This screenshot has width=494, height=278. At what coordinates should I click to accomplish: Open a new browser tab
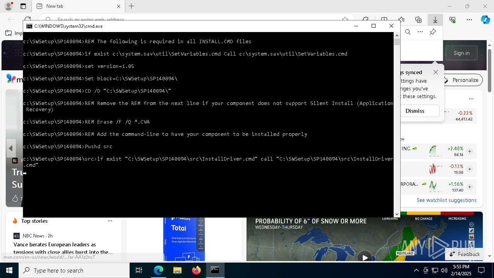pos(132,6)
